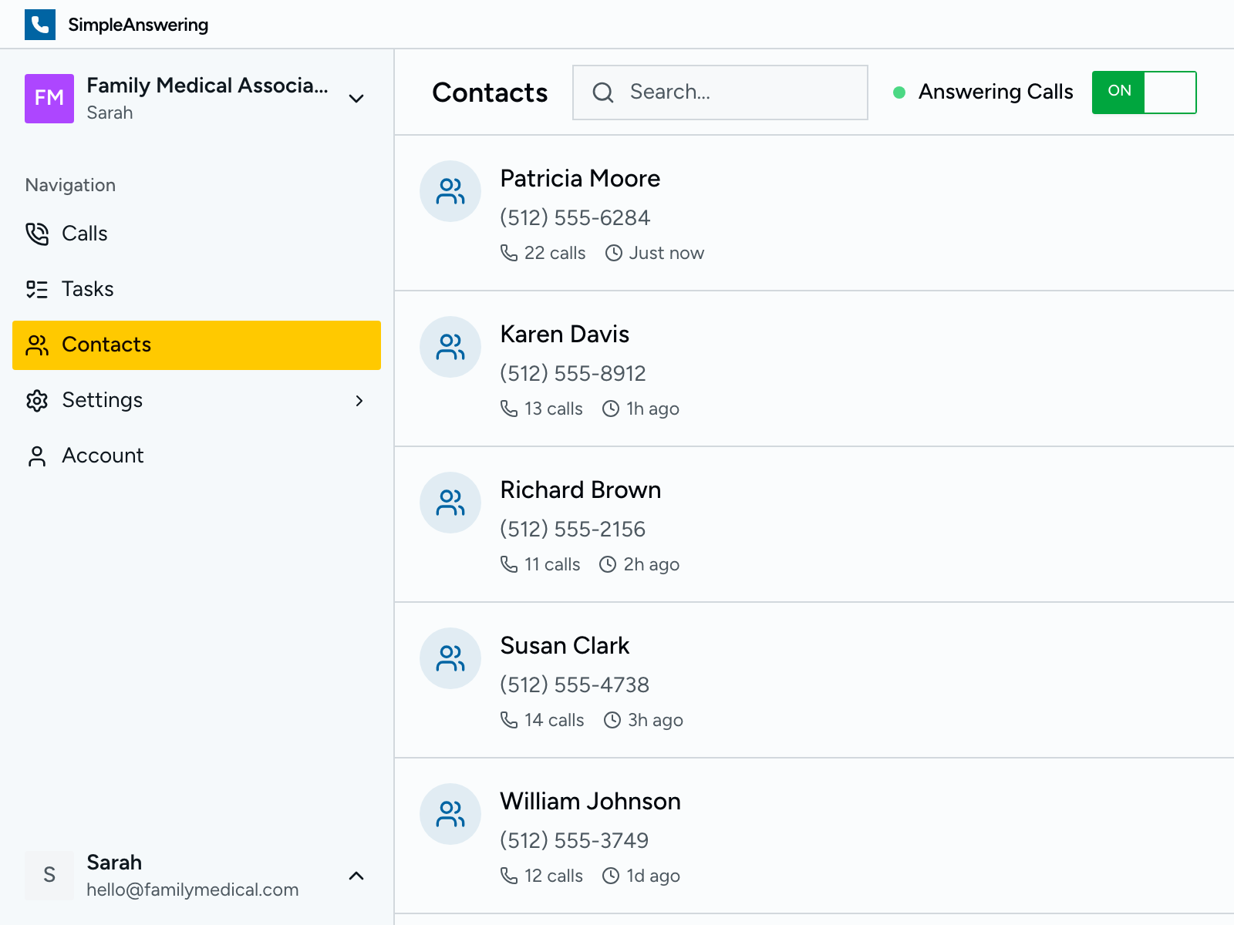The image size is (1234, 925).
Task: Click the green Answering Calls status dot
Action: [x=899, y=92]
